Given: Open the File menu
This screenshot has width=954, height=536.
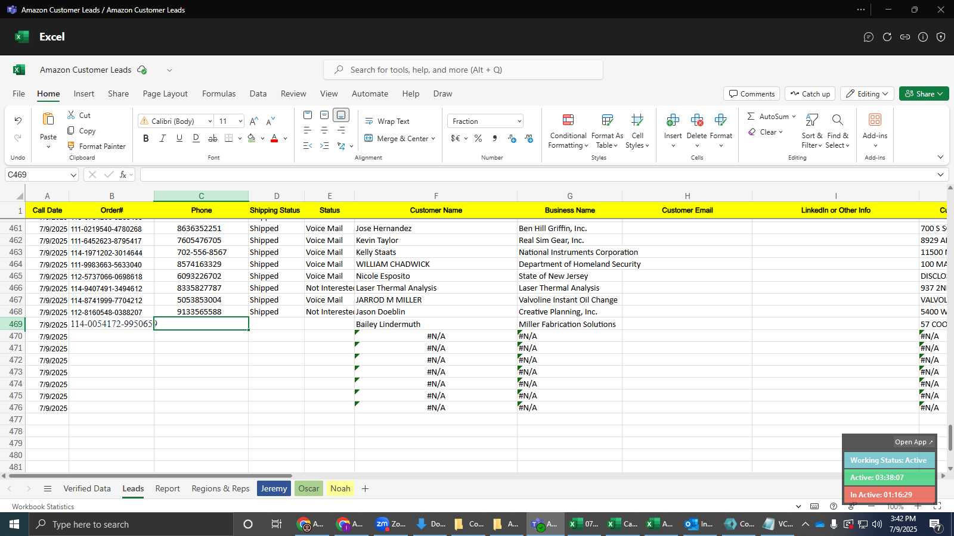Looking at the screenshot, I should tap(19, 94).
